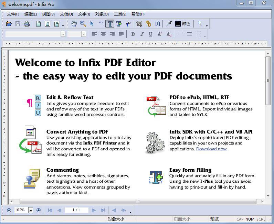The height and width of the screenshot is (224, 274).
Task: Open the zoom percentage dropdown arrow
Action: point(31,210)
